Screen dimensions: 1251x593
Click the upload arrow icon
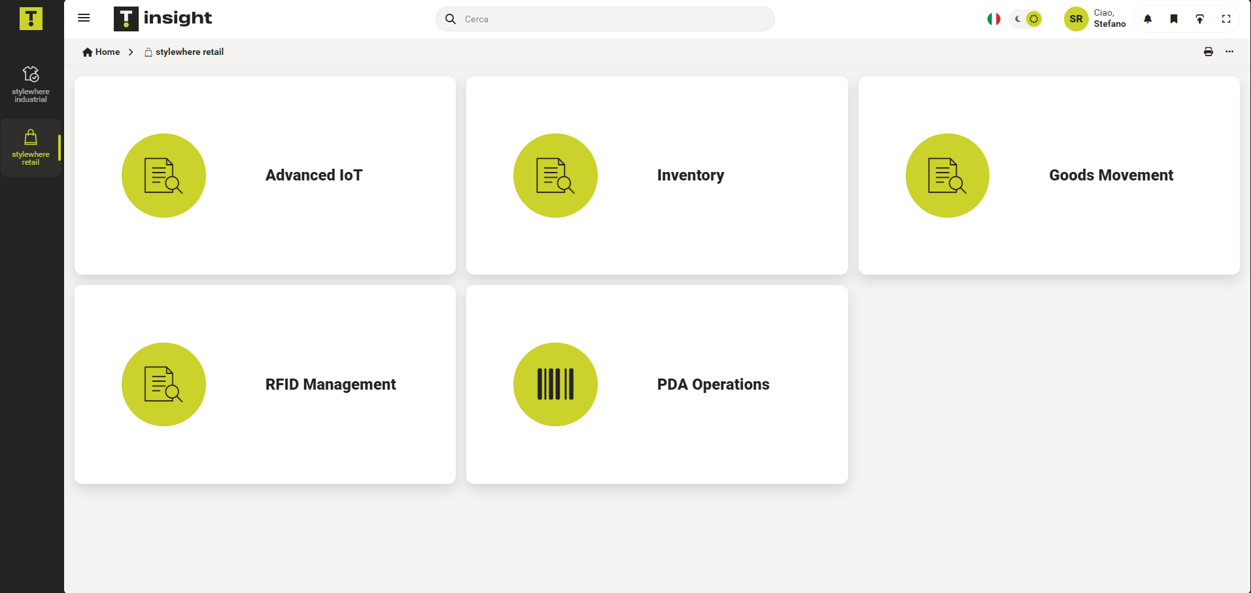click(1199, 19)
